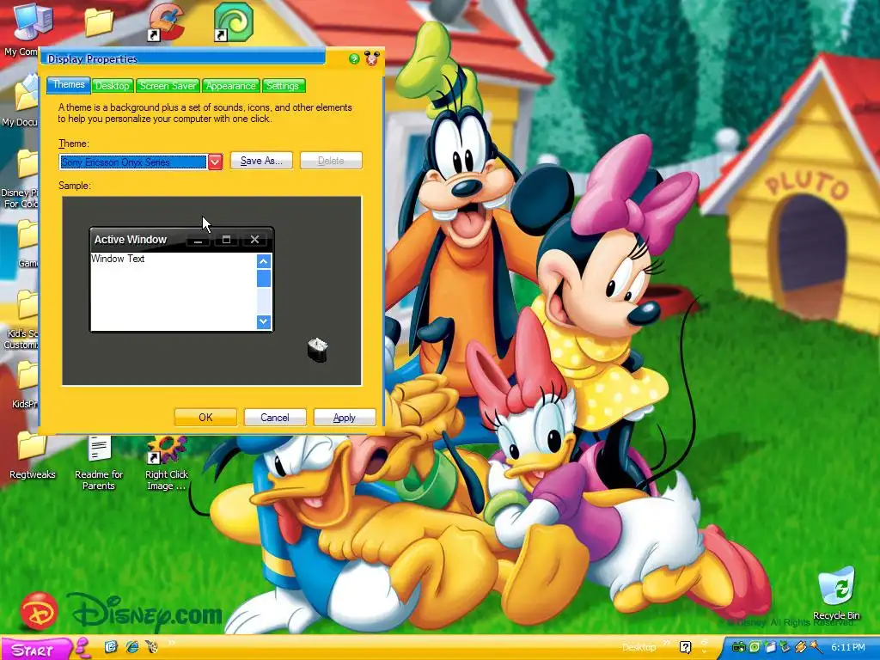Switch to the Themes tab
Image resolution: width=880 pixels, height=660 pixels.
(x=69, y=85)
